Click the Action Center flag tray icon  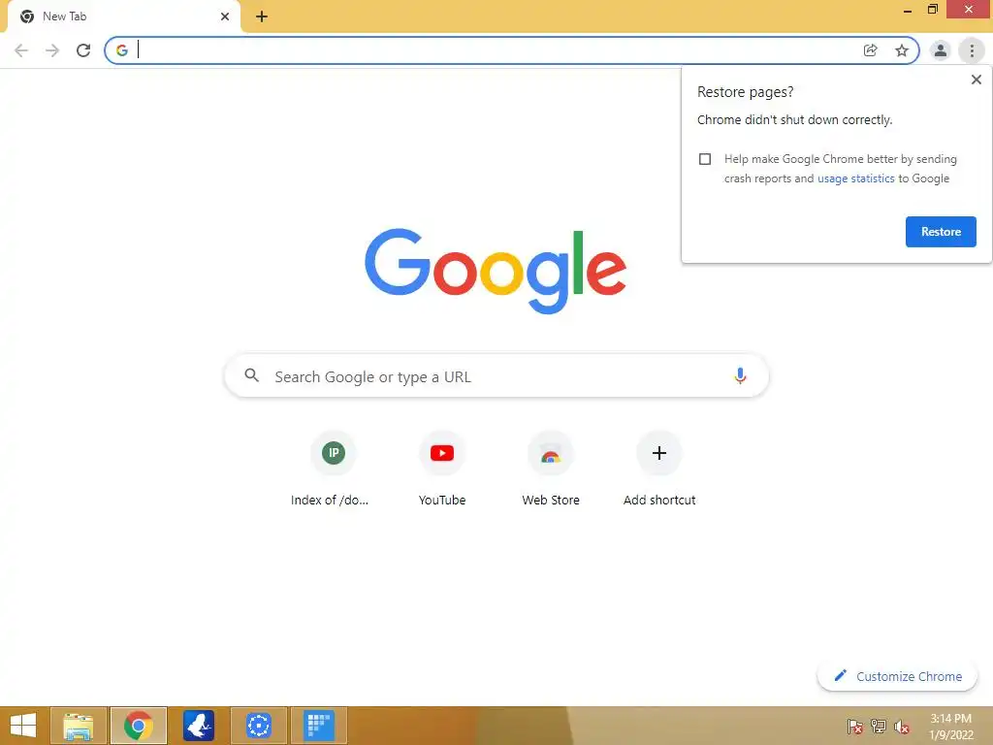[855, 727]
